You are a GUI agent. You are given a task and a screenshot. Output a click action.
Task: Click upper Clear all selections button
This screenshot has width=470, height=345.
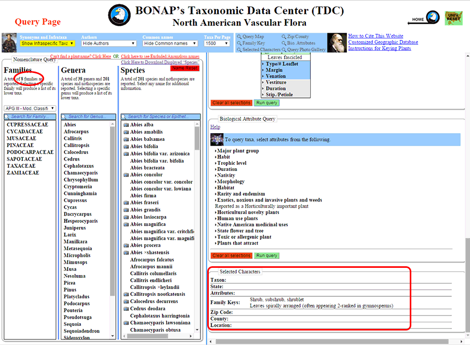point(232,103)
